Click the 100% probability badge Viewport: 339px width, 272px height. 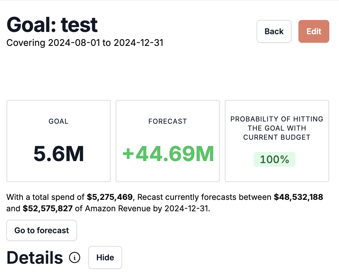click(274, 159)
